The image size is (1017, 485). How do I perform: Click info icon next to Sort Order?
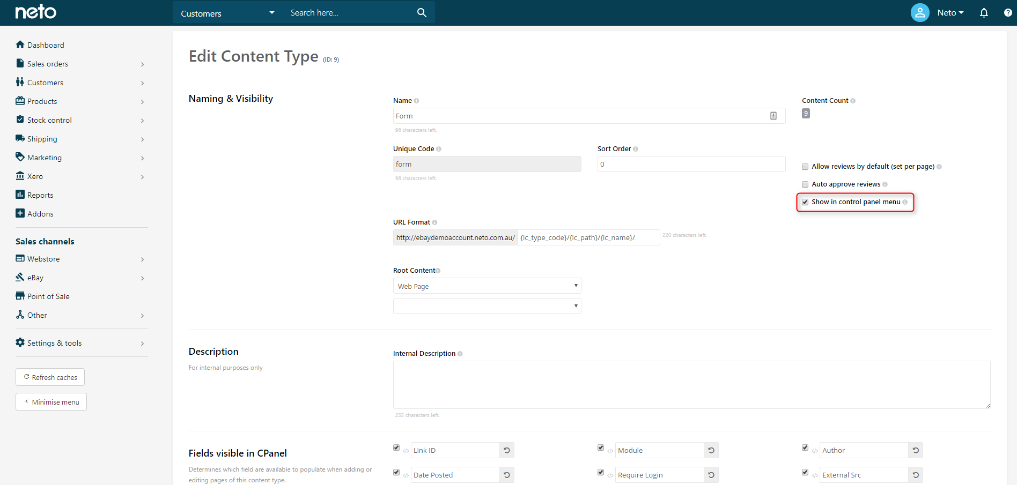[x=636, y=149]
